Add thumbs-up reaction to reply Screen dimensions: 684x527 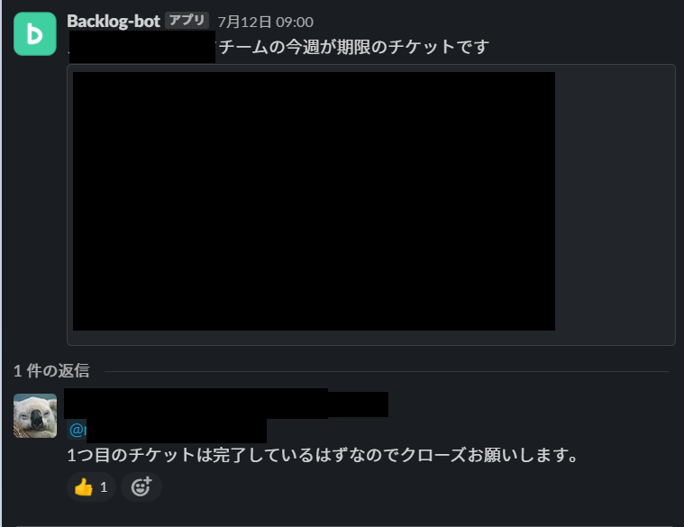coord(91,486)
